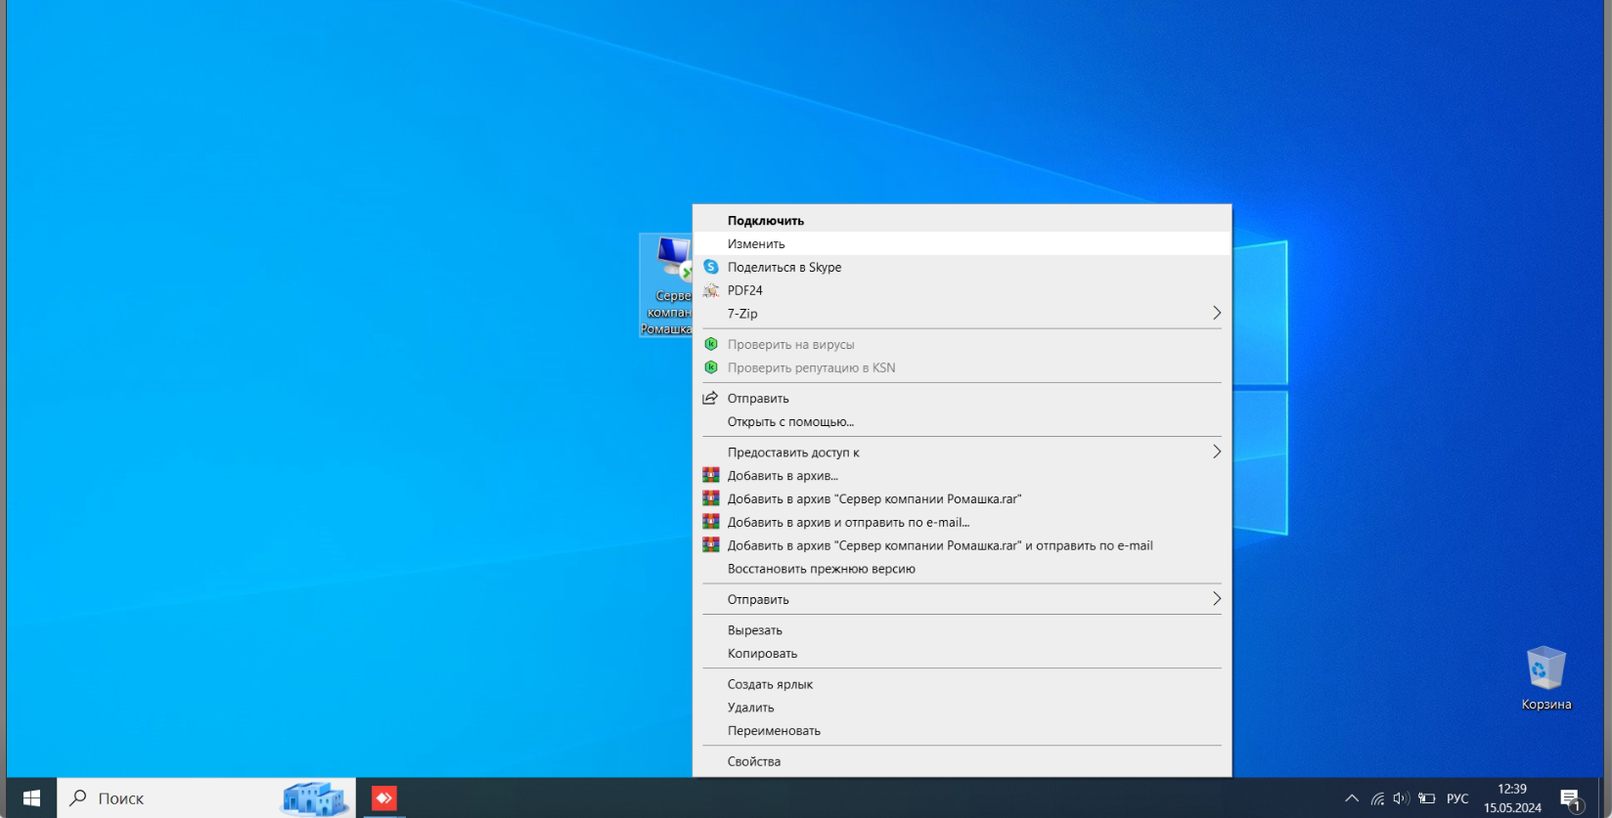The width and height of the screenshot is (1612, 818).
Task: Click the volume speaker tray icon
Action: pos(1401,798)
